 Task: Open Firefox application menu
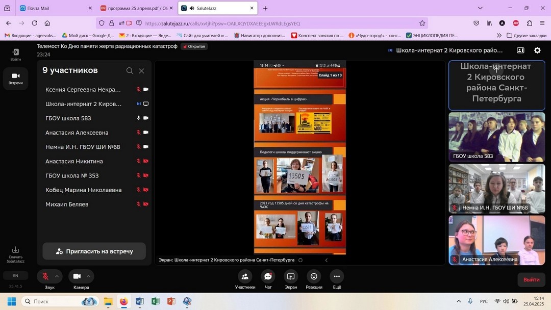coord(542,23)
